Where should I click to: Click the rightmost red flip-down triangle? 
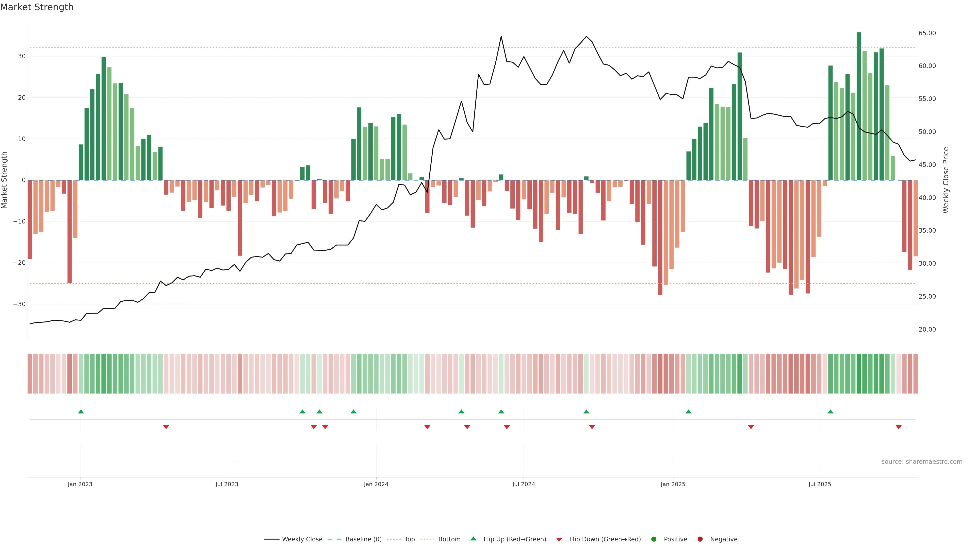click(898, 427)
